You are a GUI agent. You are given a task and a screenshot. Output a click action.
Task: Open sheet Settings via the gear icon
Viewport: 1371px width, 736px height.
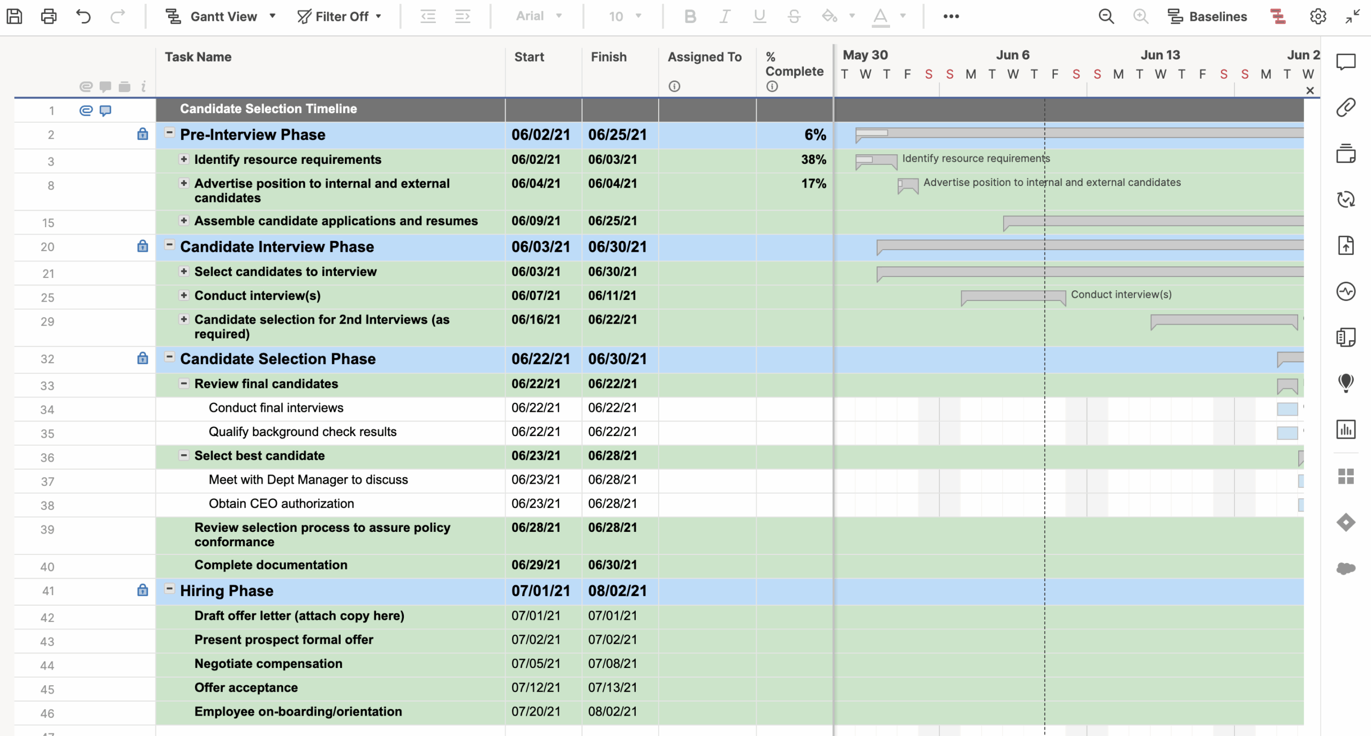pos(1317,16)
